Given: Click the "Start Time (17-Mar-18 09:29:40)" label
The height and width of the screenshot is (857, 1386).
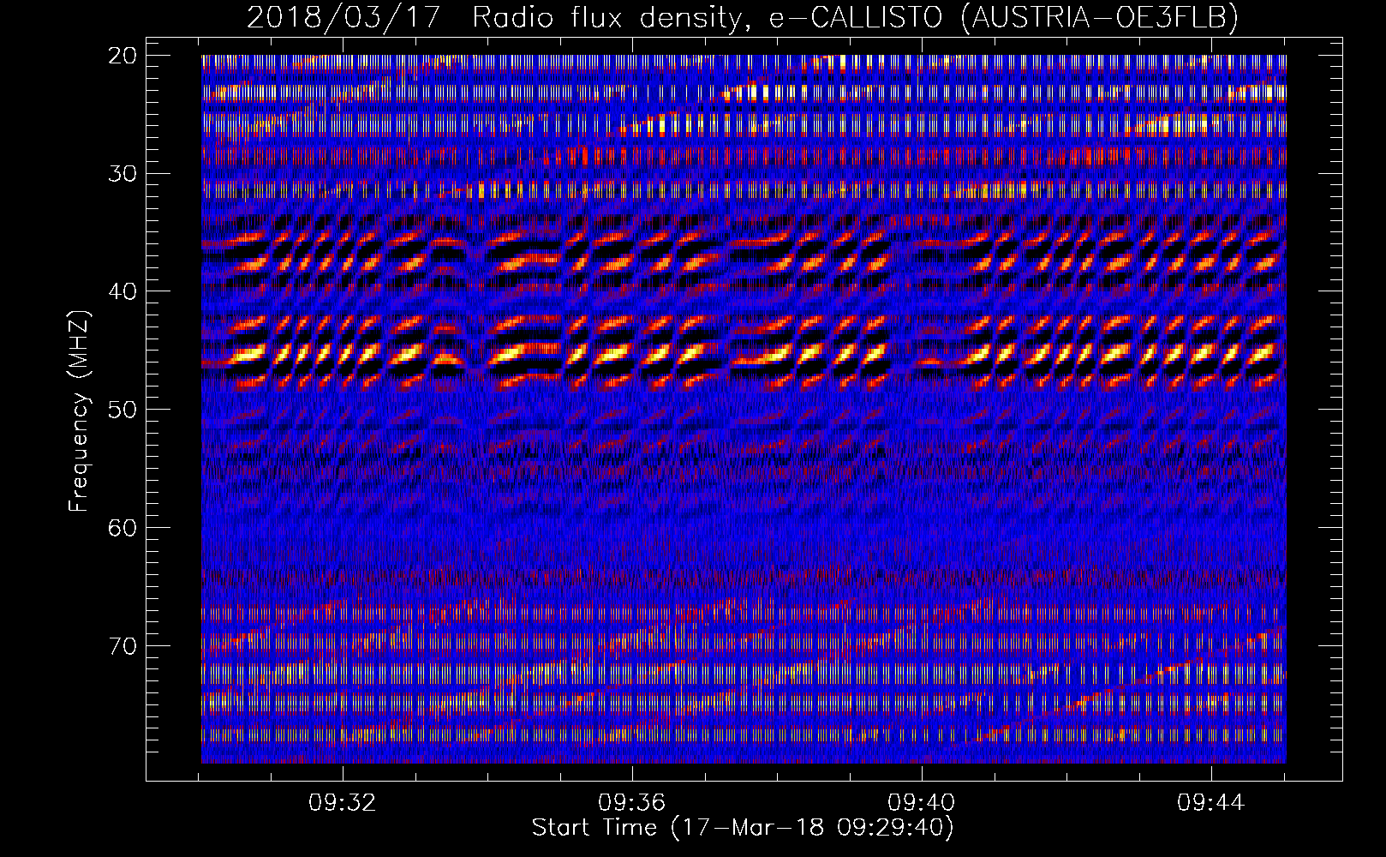Looking at the screenshot, I should coord(743,828).
